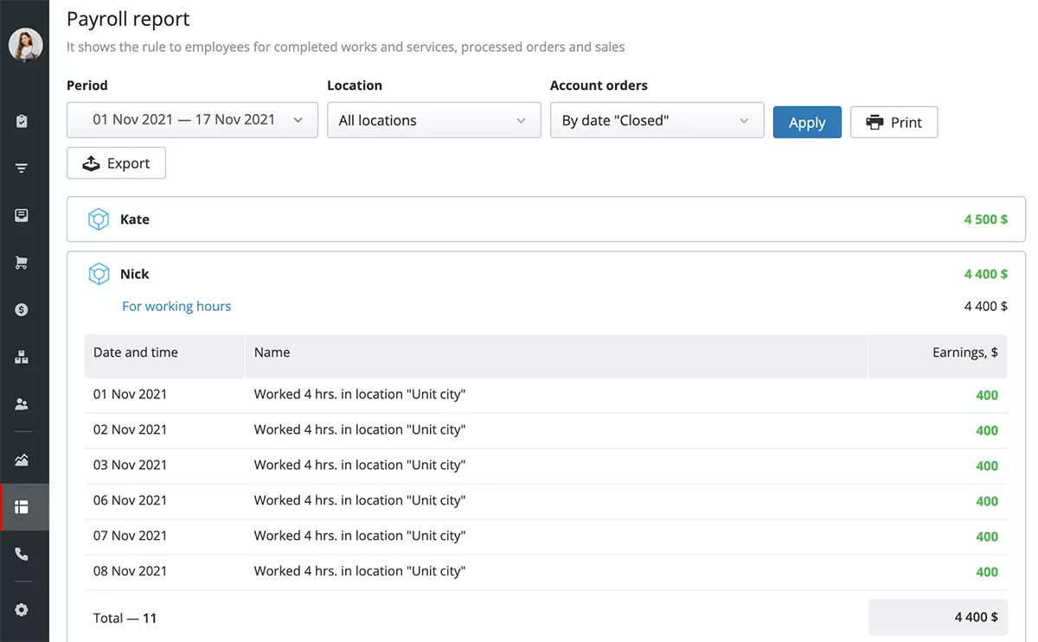Select the 08 Nov 2021 date cell
The height and width of the screenshot is (642, 1038).
131,571
